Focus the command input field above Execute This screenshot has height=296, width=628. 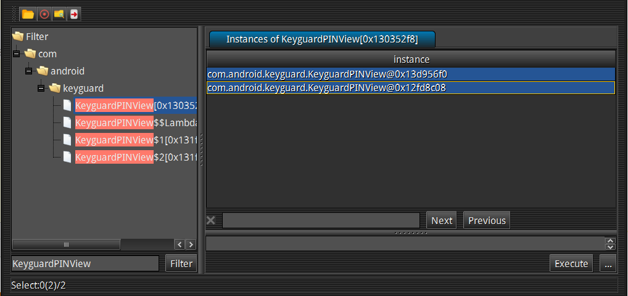[x=405, y=243]
